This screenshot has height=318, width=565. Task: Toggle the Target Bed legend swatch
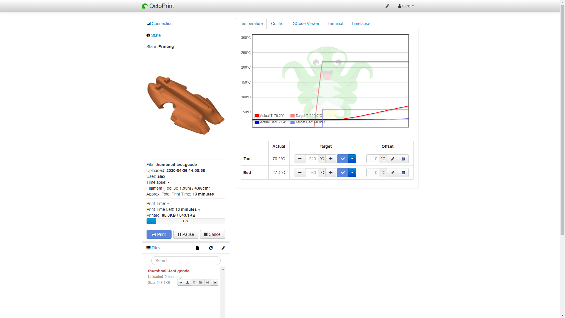[293, 122]
